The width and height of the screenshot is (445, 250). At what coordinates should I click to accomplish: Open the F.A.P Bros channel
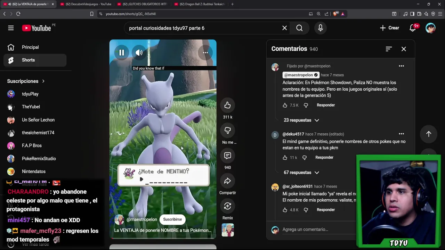[35, 145]
